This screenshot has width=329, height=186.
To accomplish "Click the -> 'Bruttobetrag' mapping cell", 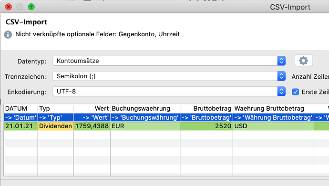I will click(x=206, y=117).
